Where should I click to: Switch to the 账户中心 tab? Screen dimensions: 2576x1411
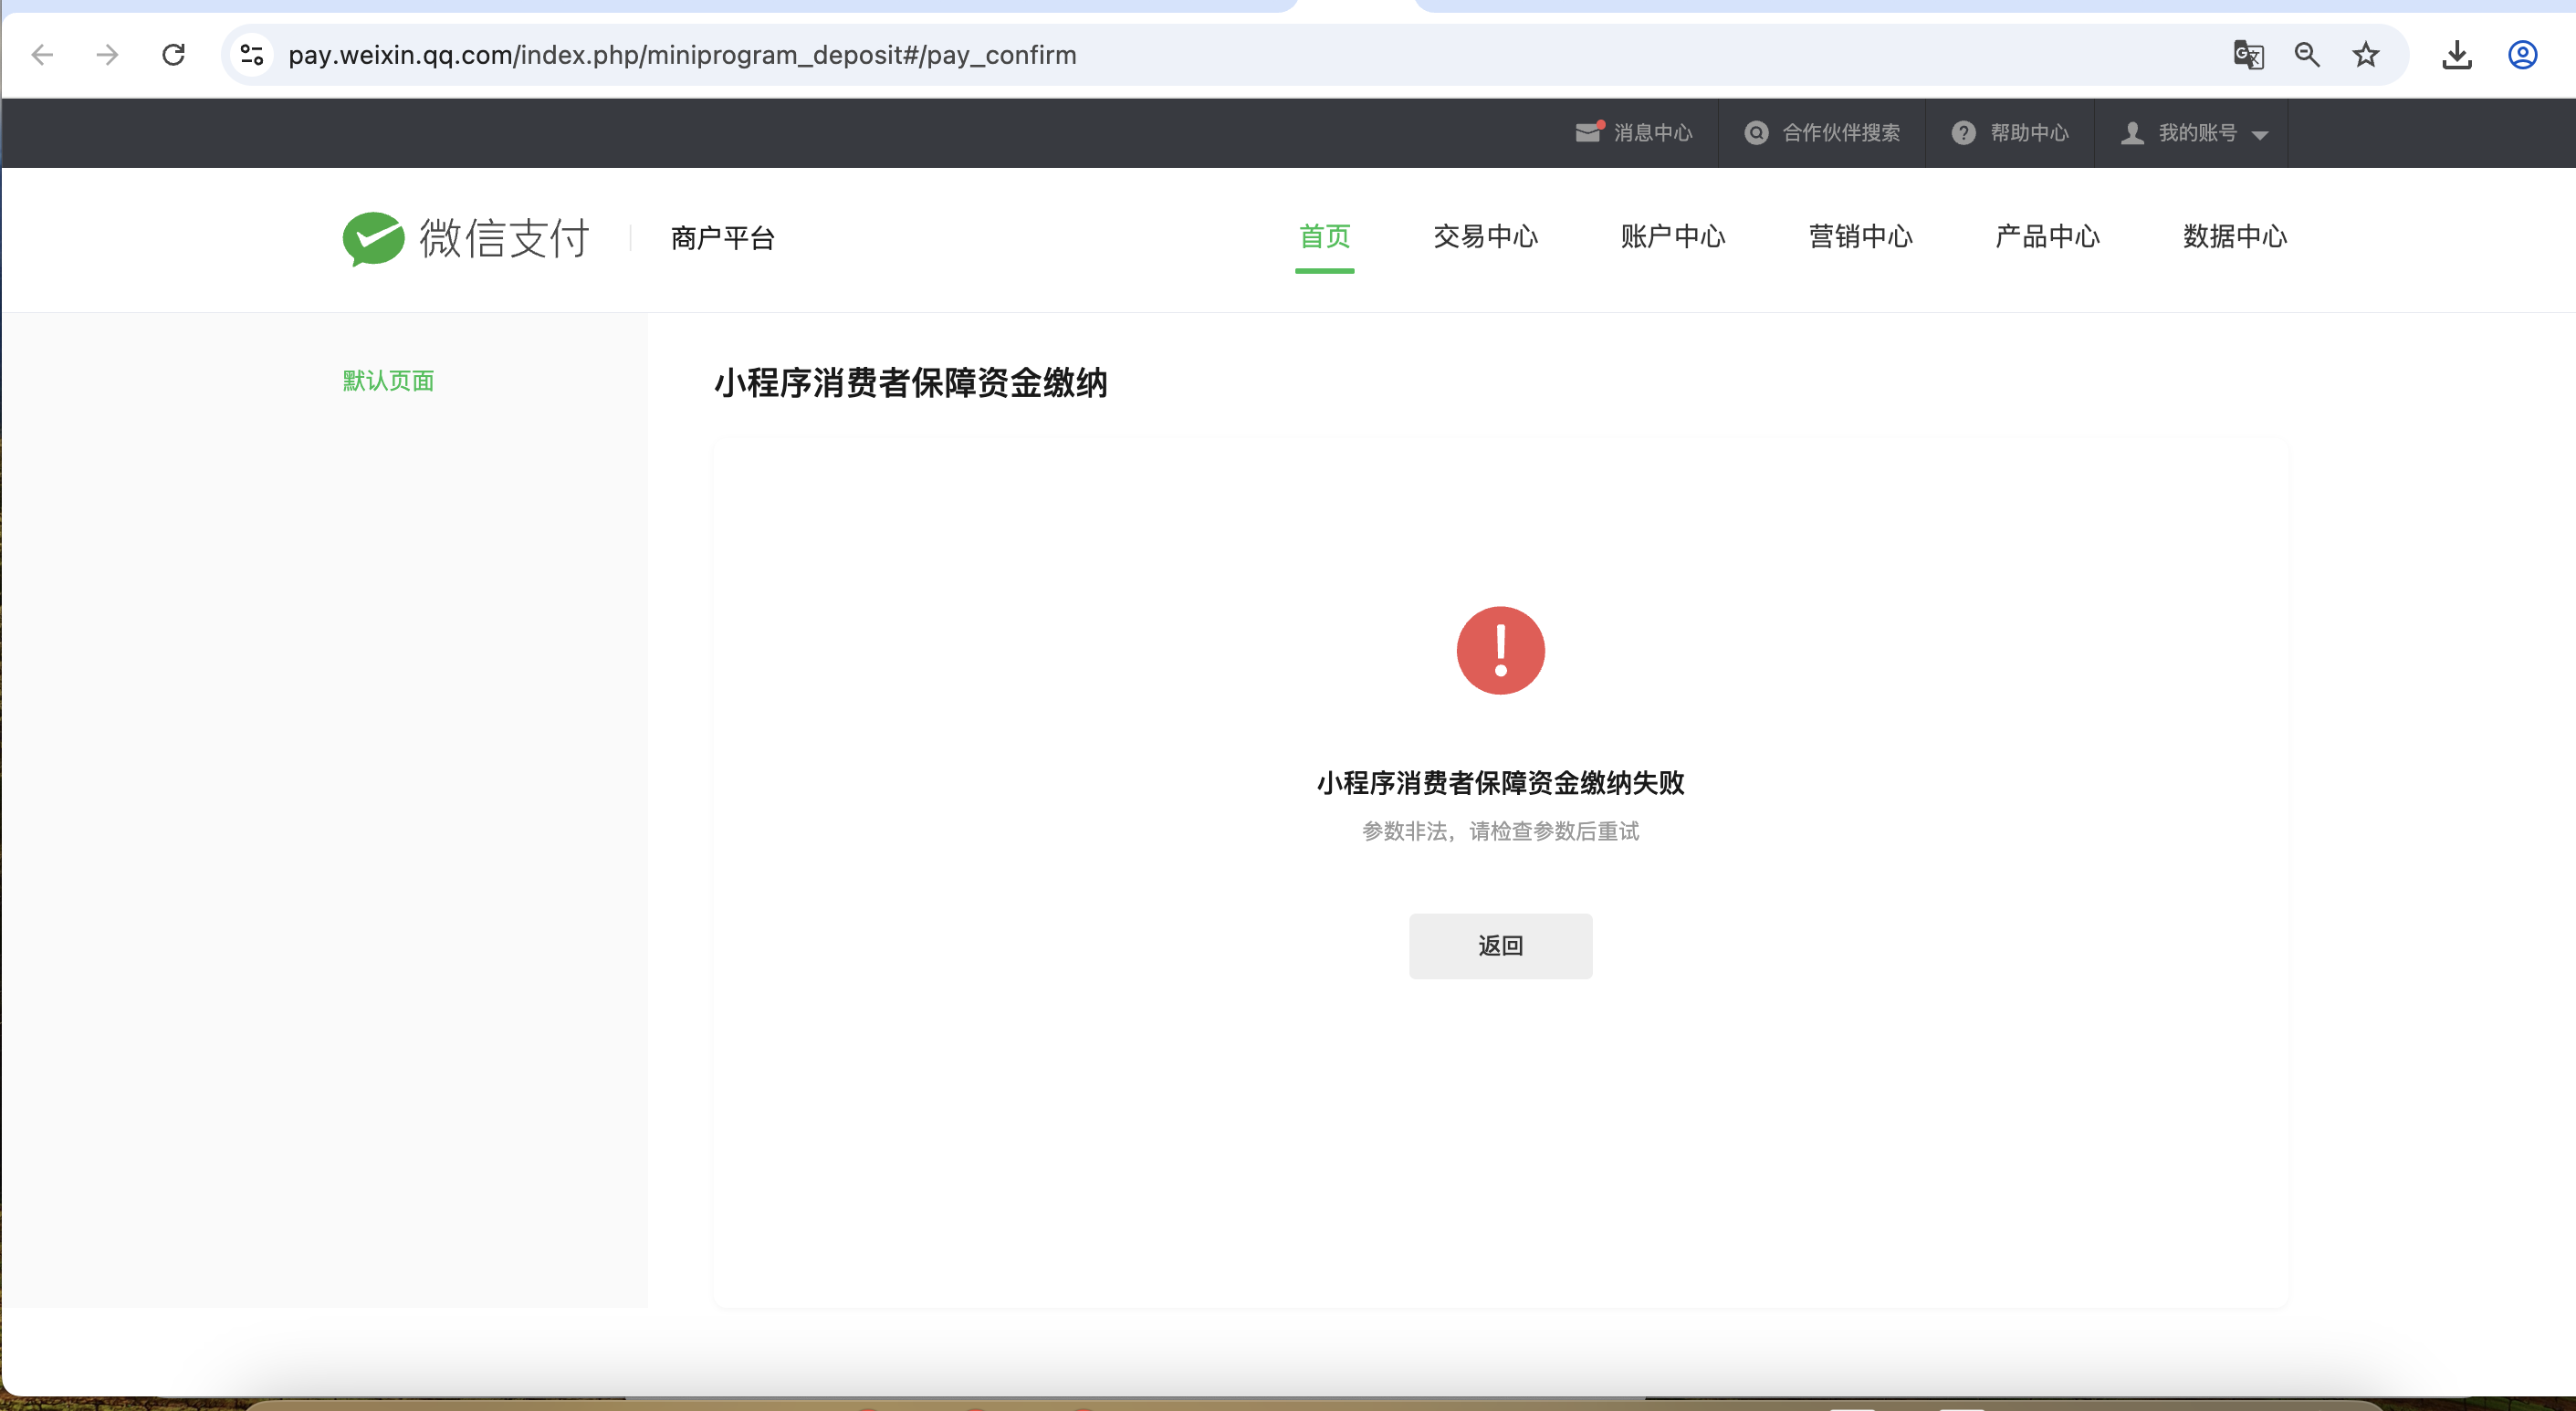1672,237
